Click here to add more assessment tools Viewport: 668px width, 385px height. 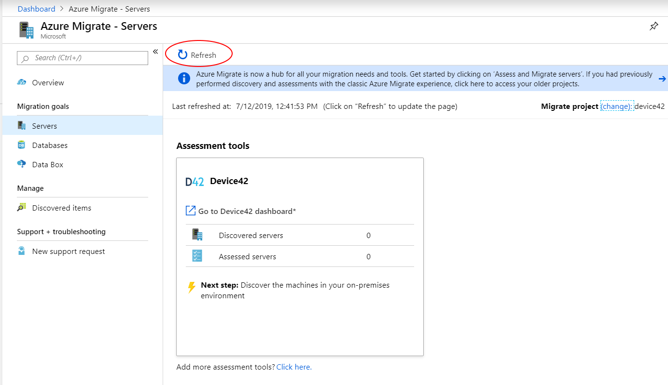(293, 367)
